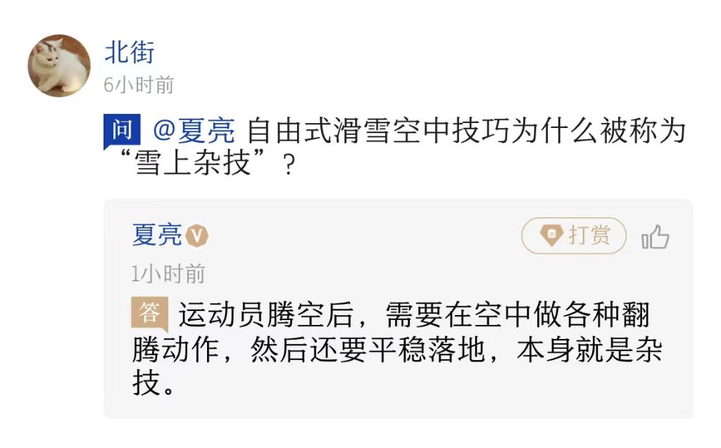The width and height of the screenshot is (721, 448).
Task: Open 北街's cat avatar picture
Action: (59, 65)
